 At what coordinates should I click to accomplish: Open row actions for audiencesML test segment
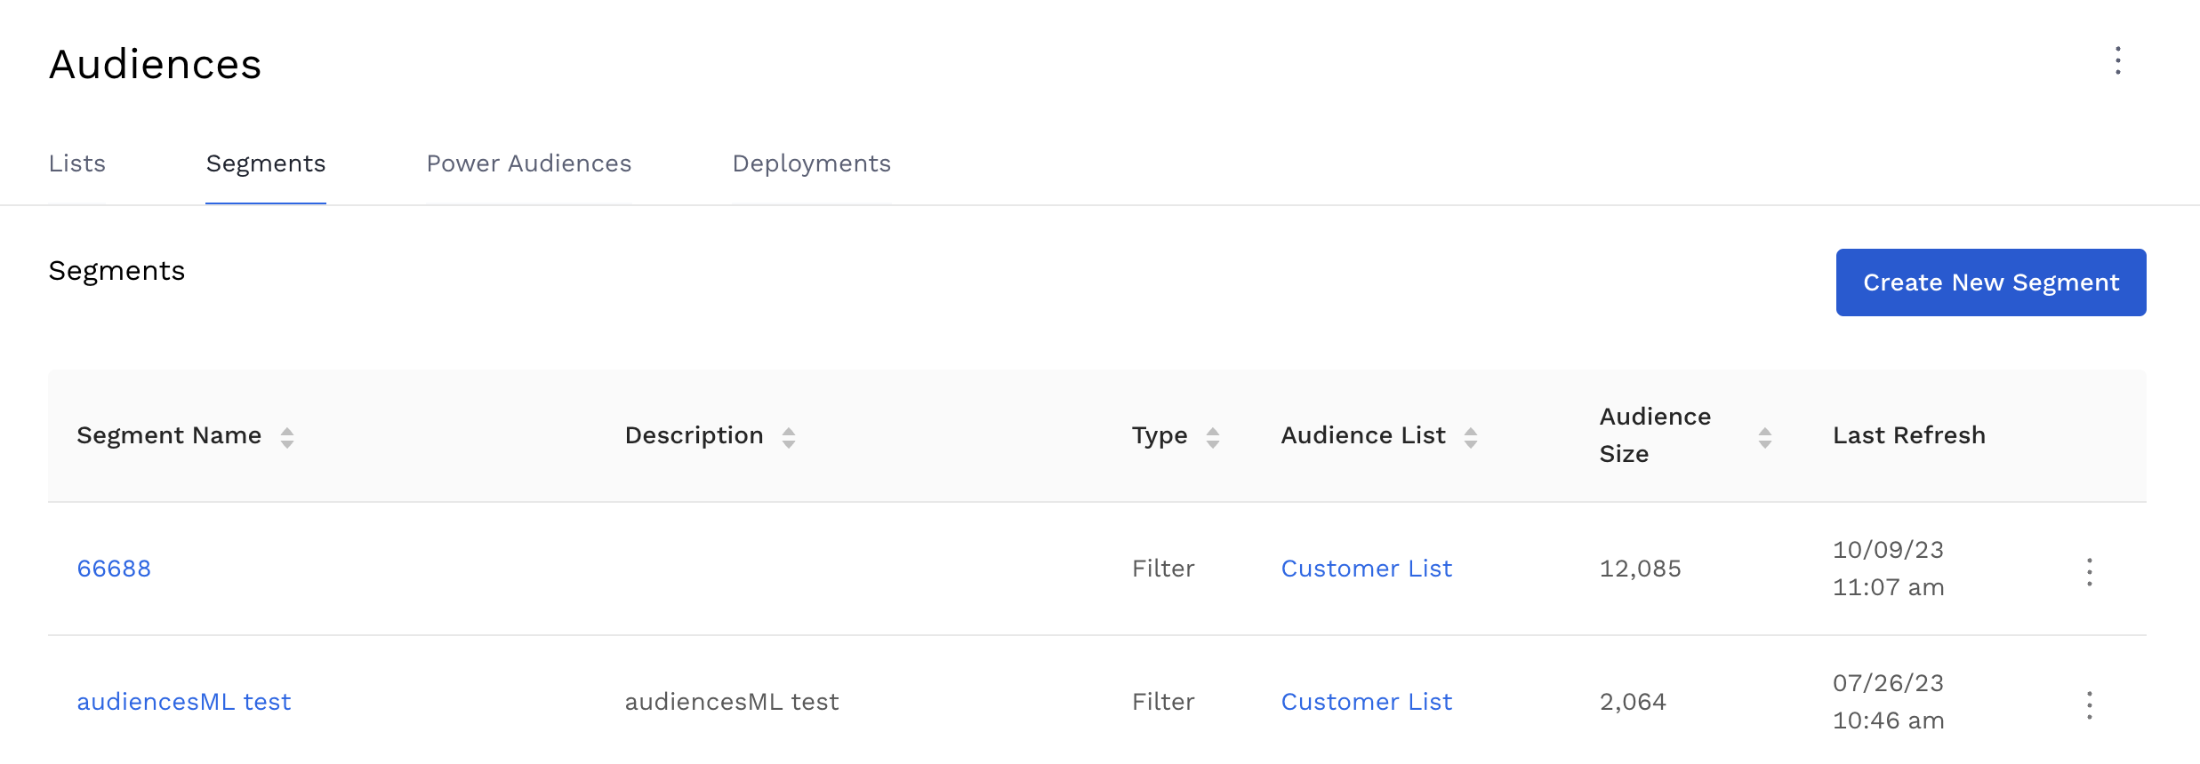(2089, 704)
